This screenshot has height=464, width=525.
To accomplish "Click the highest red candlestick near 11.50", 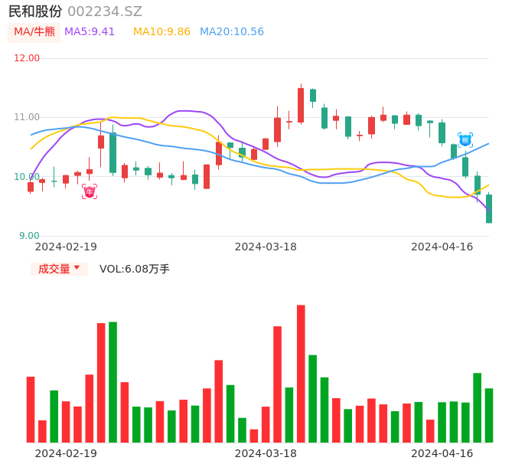I will coord(301,105).
